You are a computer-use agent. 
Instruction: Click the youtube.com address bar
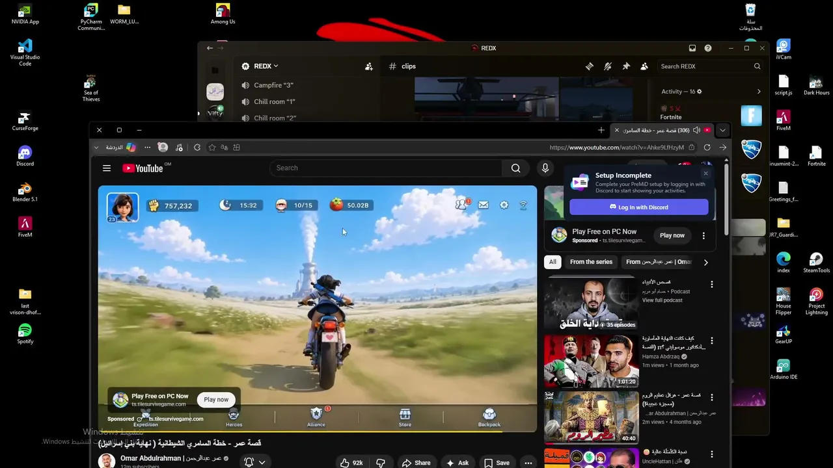coord(616,148)
